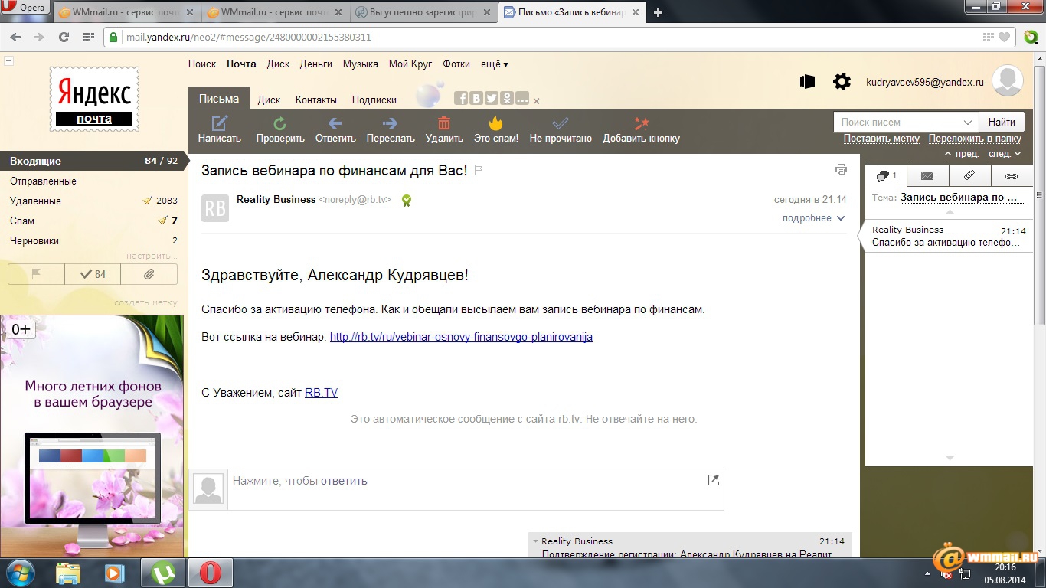
Task: Open Windows Explorer from the taskbar
Action: (x=67, y=573)
